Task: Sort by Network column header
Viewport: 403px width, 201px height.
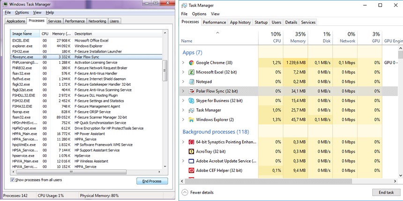Action: point(345,37)
